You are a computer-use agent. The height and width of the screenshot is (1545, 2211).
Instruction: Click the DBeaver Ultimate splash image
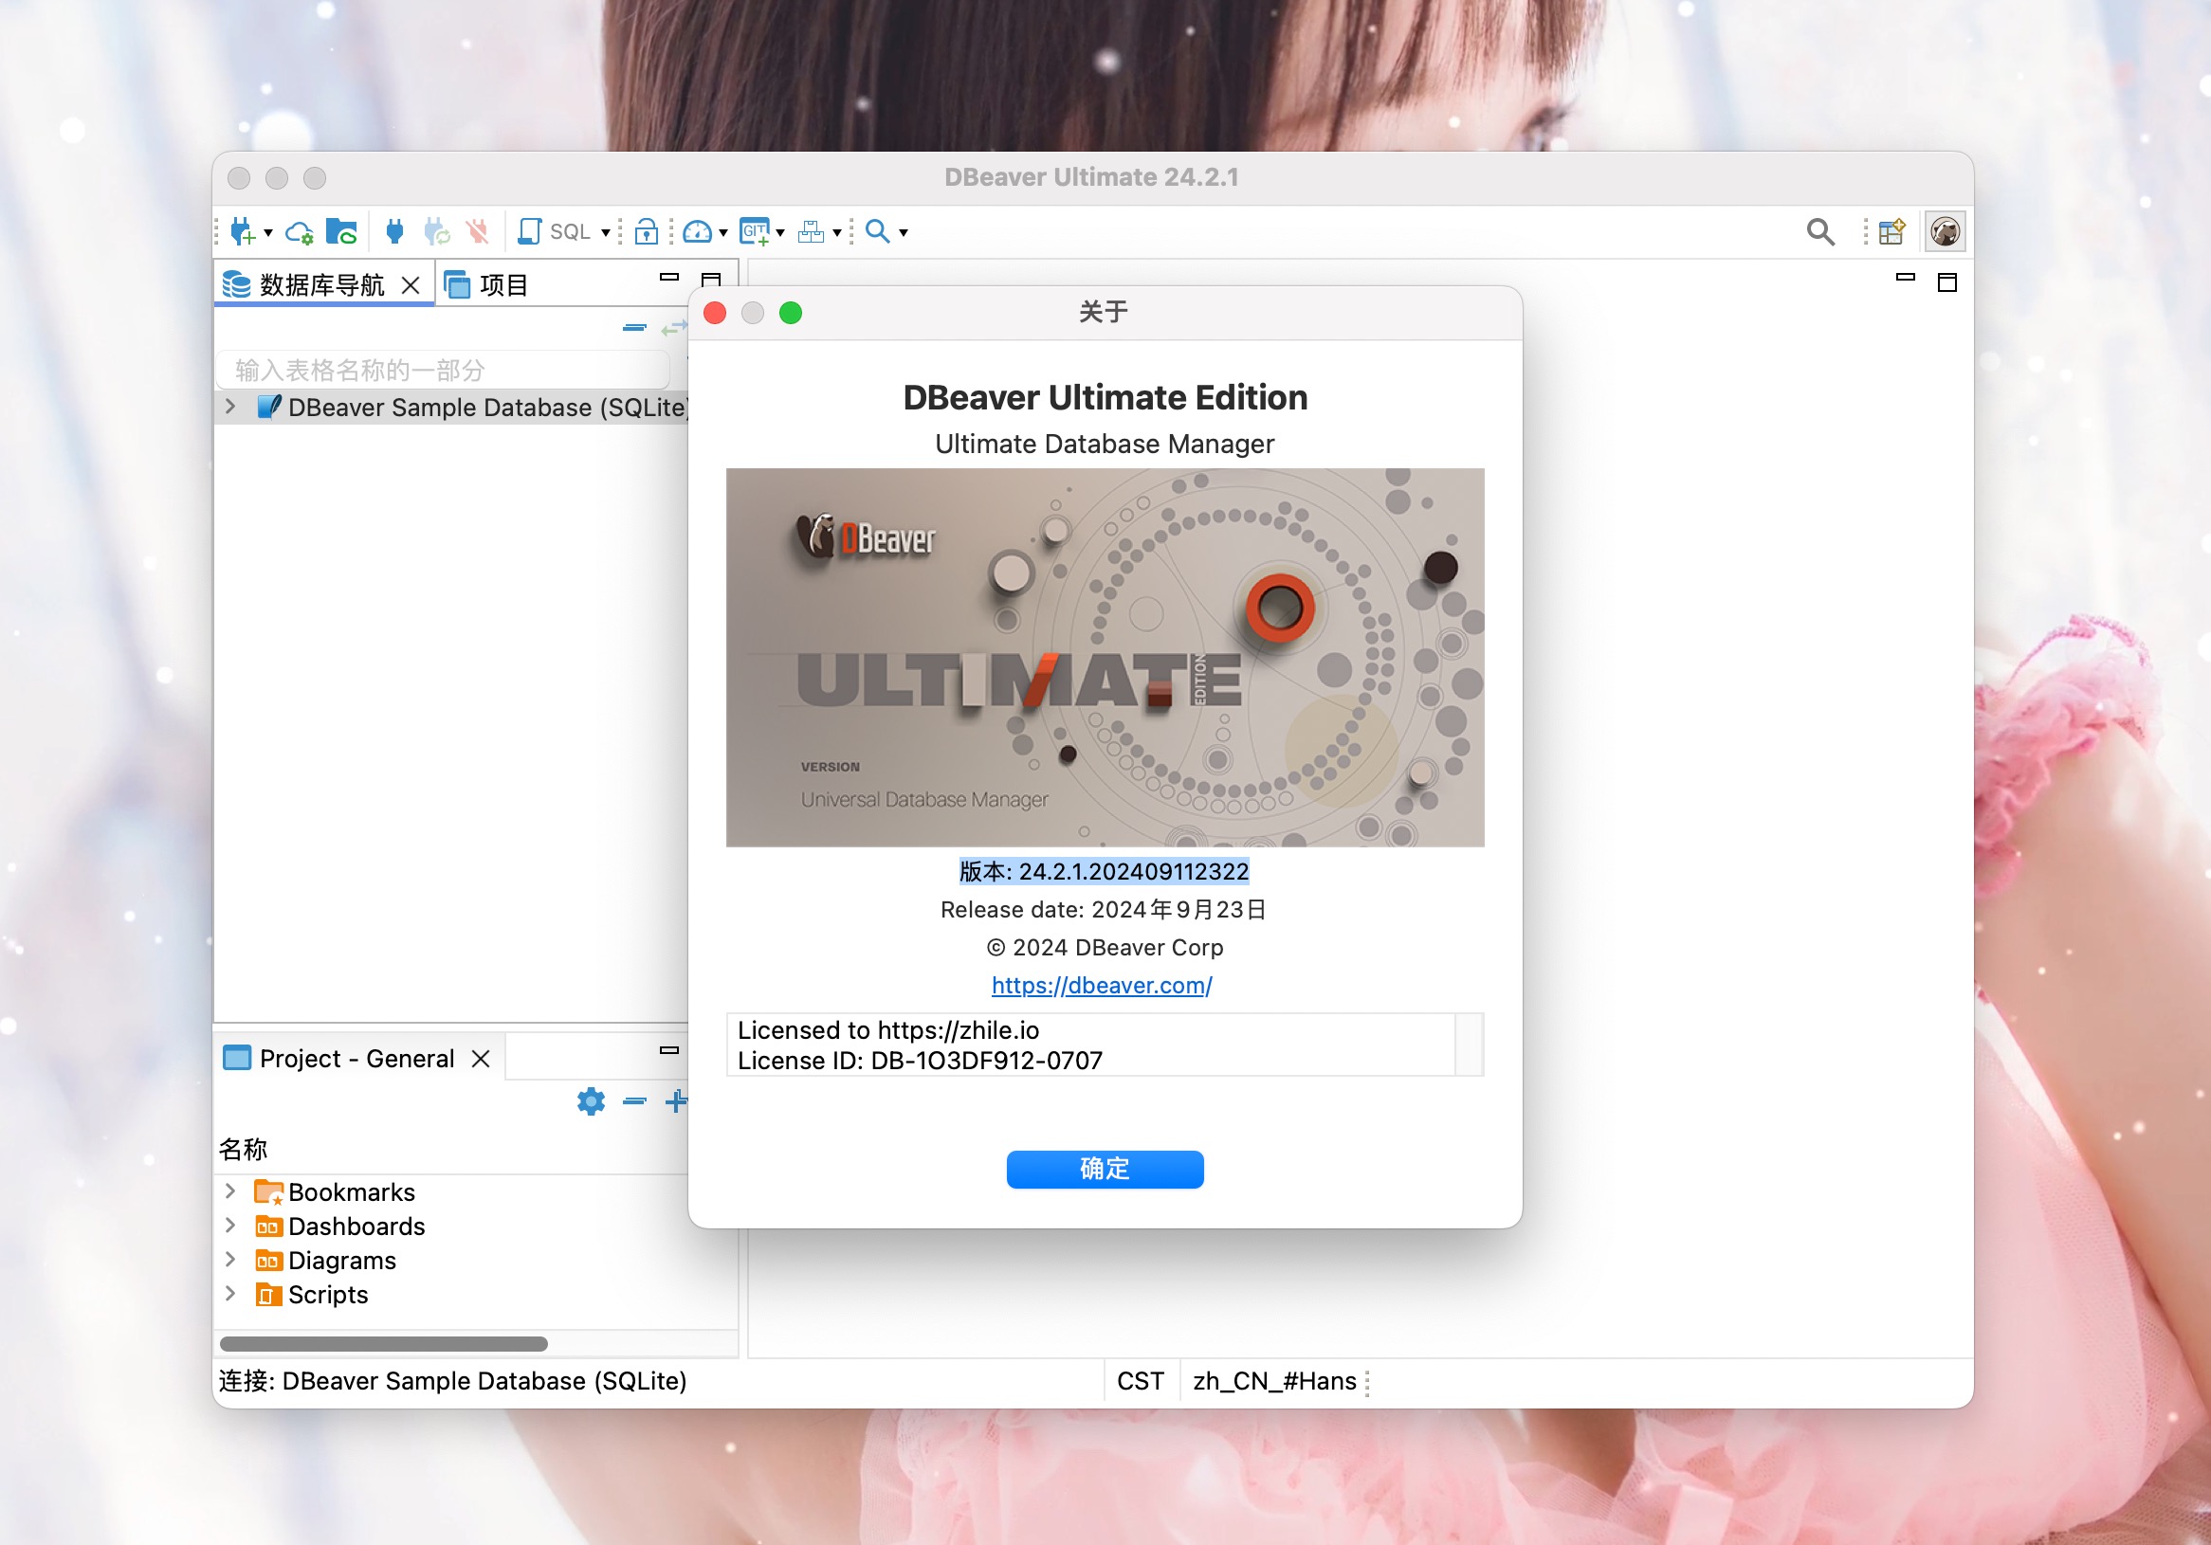(1105, 658)
